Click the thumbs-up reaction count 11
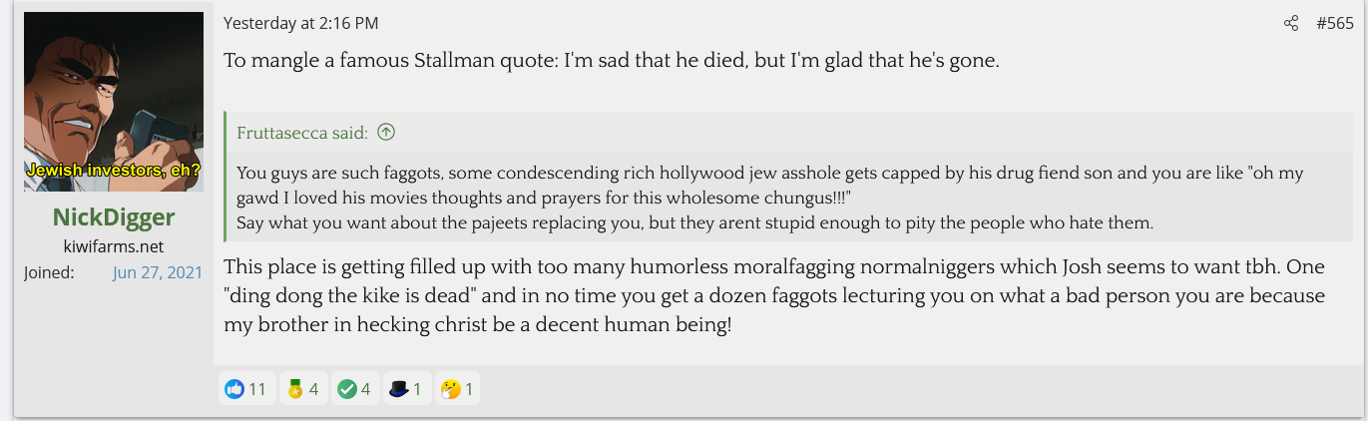1368x421 pixels. (256, 389)
